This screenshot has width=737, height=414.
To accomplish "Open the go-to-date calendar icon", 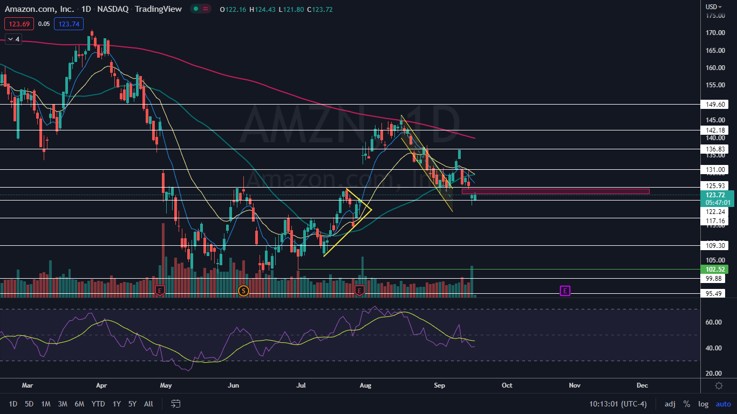I will click(x=175, y=403).
